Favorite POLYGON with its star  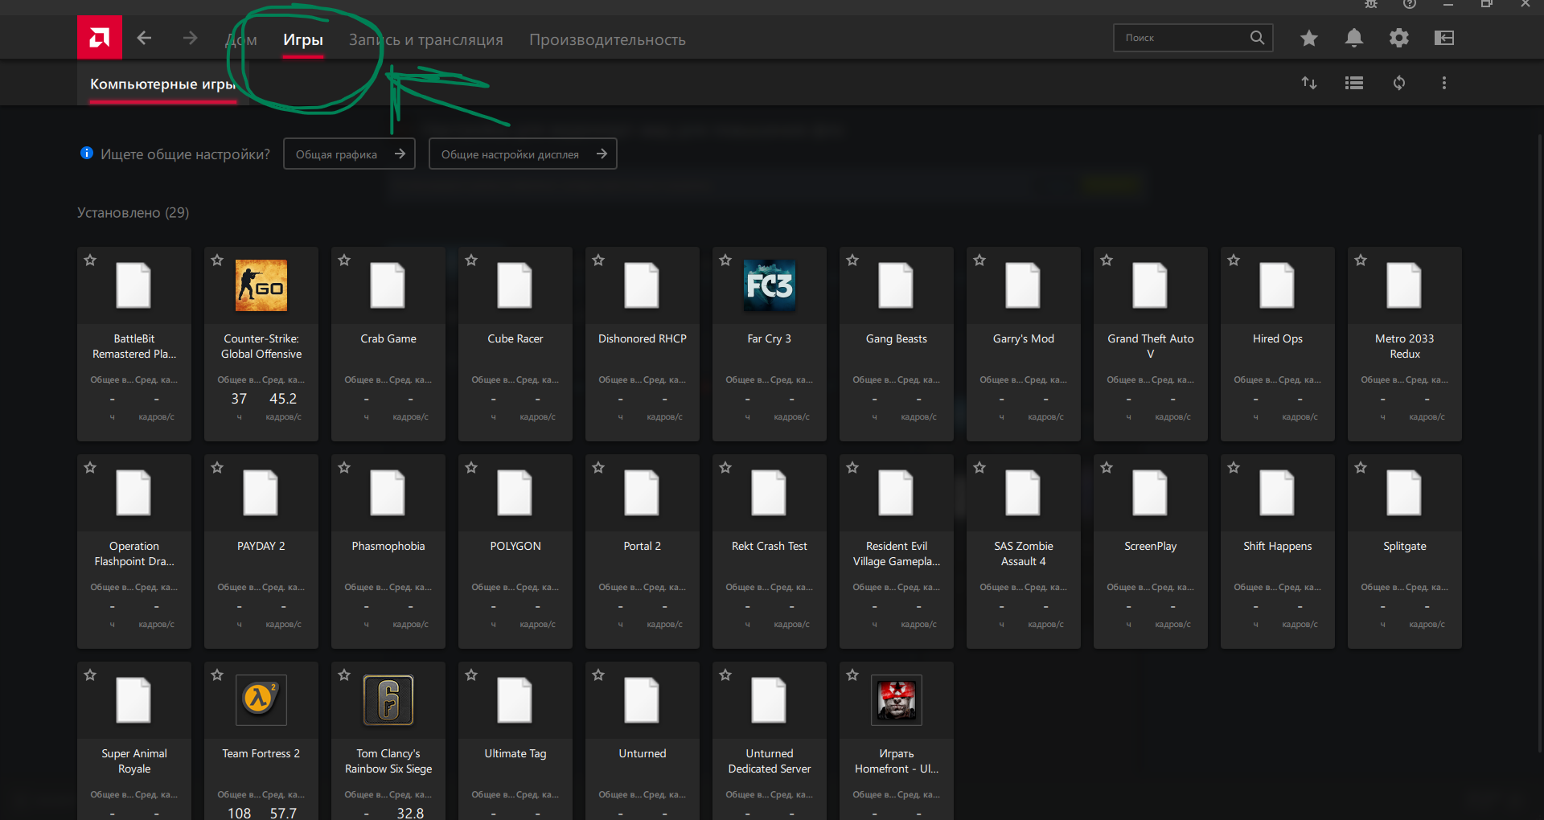(471, 468)
